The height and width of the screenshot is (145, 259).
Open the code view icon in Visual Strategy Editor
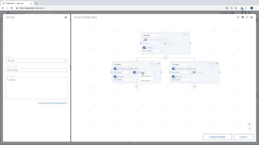pyautogui.click(x=238, y=17)
